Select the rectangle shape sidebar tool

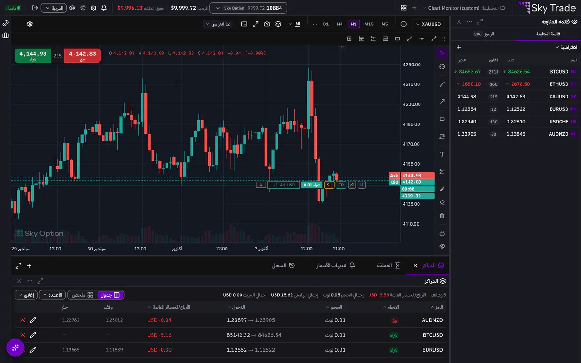coord(442,119)
